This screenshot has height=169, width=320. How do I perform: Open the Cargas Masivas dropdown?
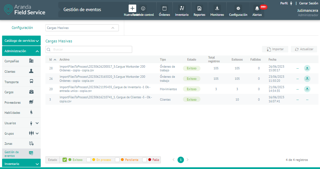pyautogui.click(x=82, y=28)
